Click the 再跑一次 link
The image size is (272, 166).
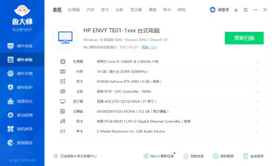(x=149, y=47)
